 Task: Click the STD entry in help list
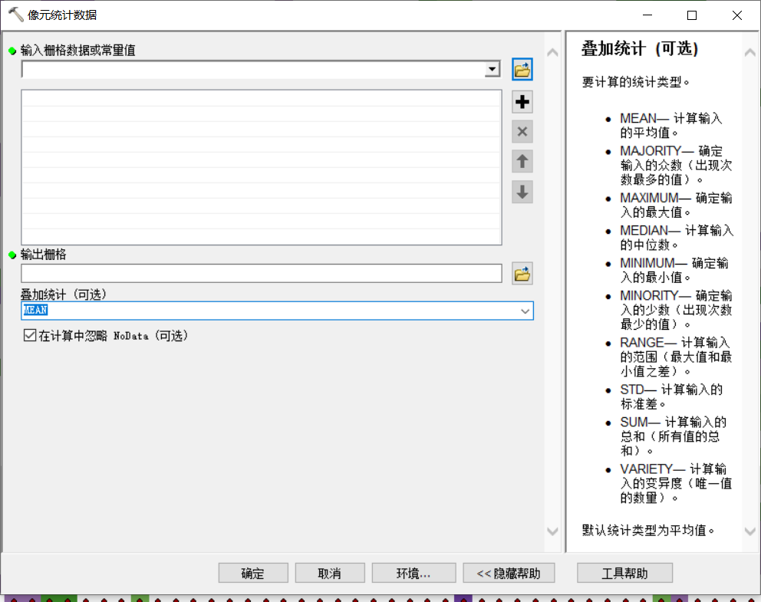tap(671, 396)
